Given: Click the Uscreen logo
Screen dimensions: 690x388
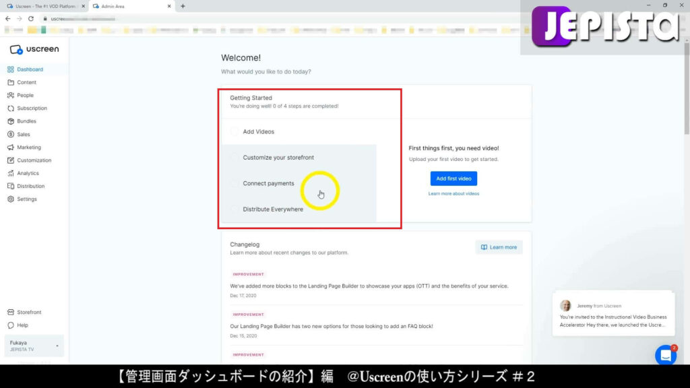Looking at the screenshot, I should (34, 49).
